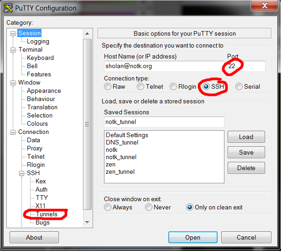Click the Host Name input field
The width and height of the screenshot is (281, 251).
click(164, 66)
